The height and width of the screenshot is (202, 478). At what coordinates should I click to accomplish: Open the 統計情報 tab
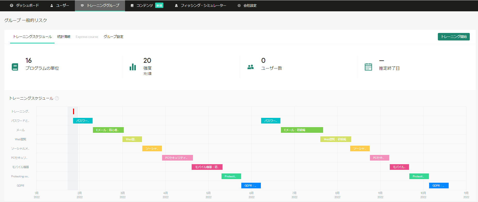click(x=64, y=37)
